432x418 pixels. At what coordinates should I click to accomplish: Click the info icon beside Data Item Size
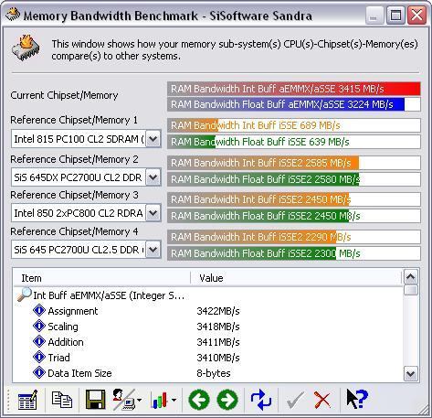click(x=39, y=372)
